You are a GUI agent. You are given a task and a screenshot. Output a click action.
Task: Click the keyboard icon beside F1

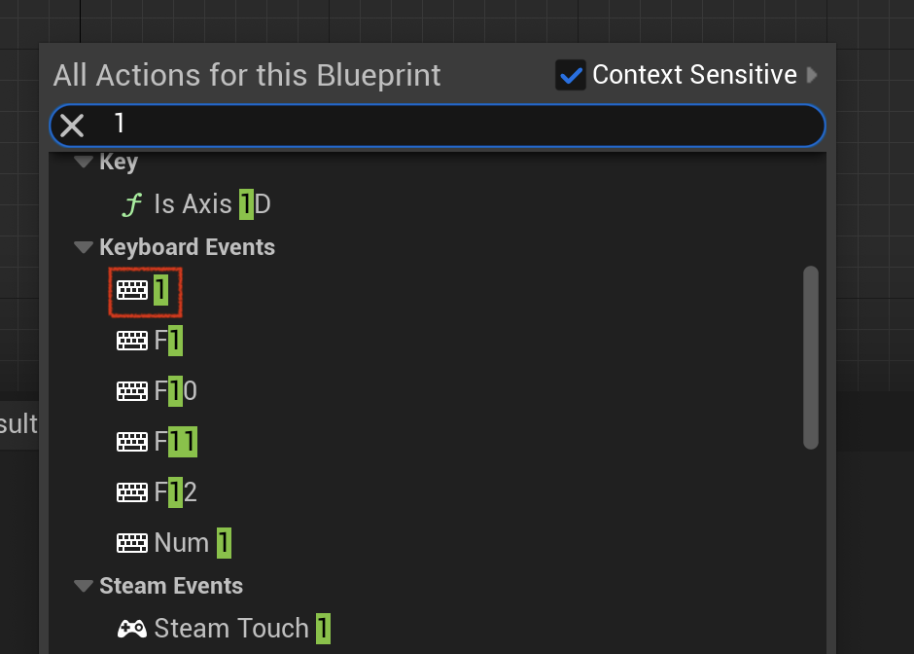(x=132, y=341)
